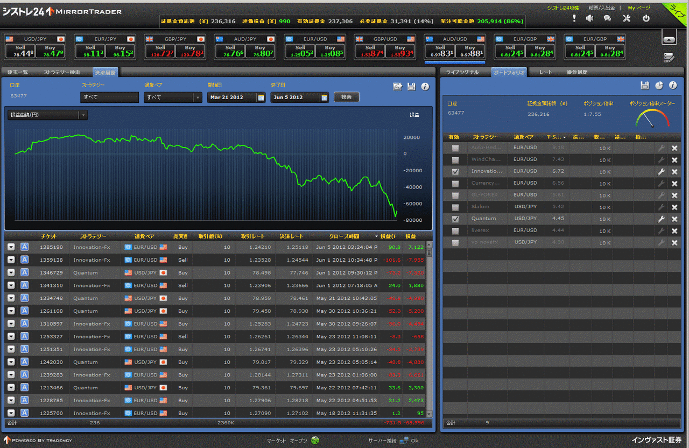The image size is (689, 448).
Task: Enable the Auto-Hed strategy checkbox
Action: 455,148
